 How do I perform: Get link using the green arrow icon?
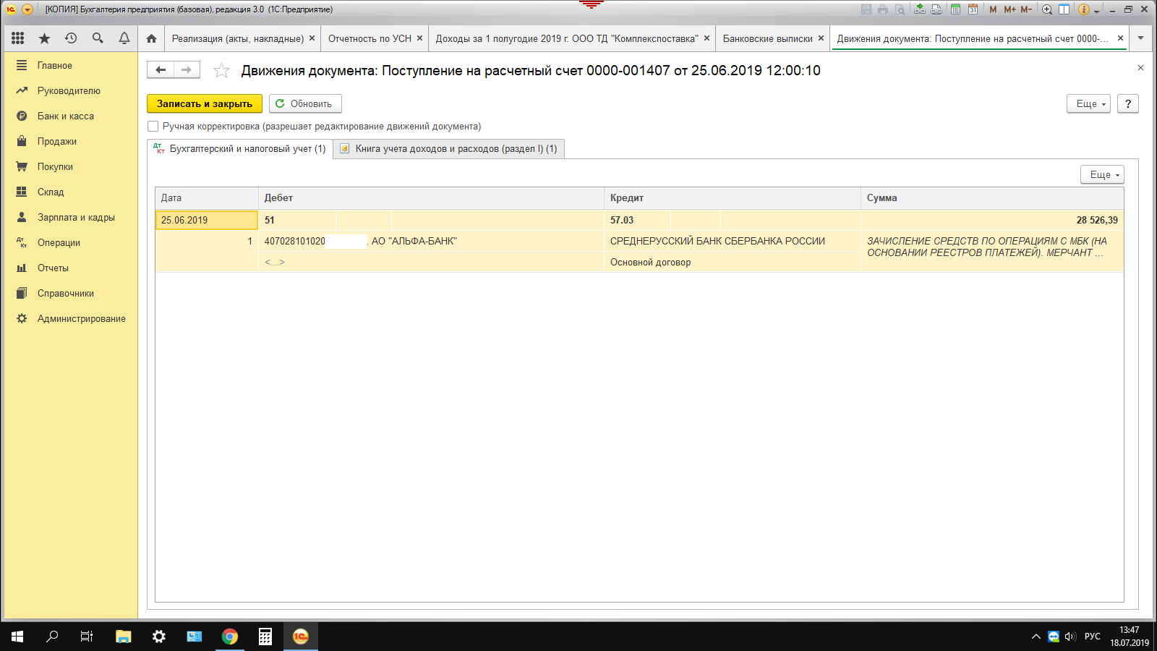(919, 9)
